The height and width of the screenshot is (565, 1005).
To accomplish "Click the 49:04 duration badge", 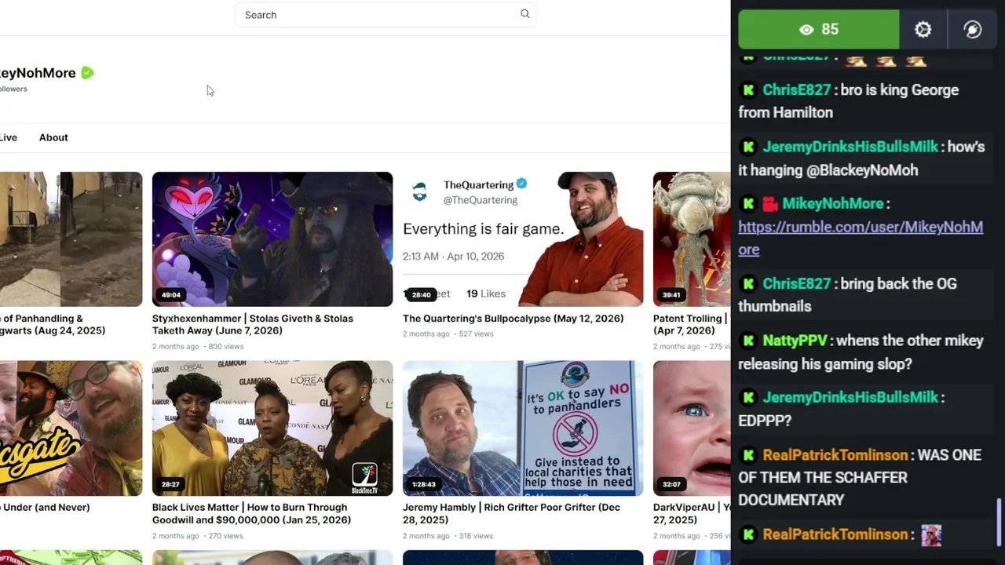I will click(x=171, y=295).
